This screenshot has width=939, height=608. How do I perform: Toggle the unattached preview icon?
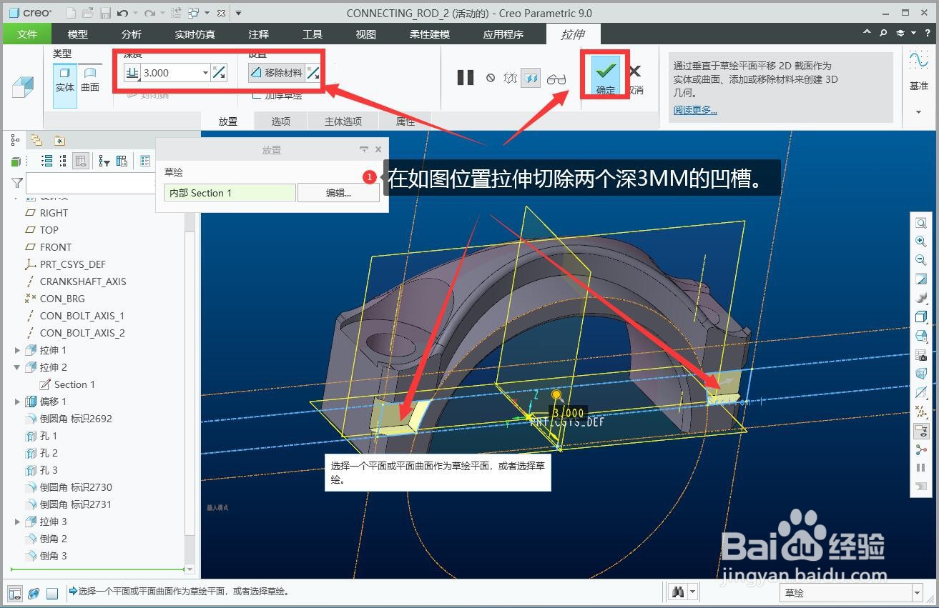tap(510, 78)
